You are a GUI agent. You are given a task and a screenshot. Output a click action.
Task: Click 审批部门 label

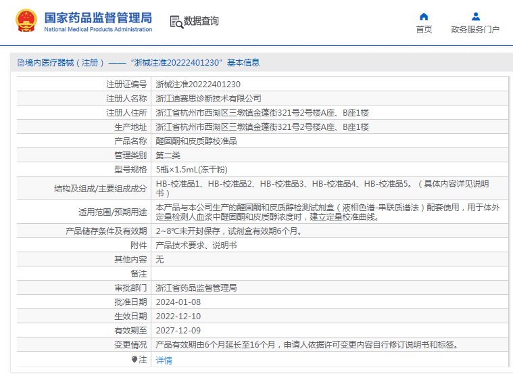tap(130, 288)
